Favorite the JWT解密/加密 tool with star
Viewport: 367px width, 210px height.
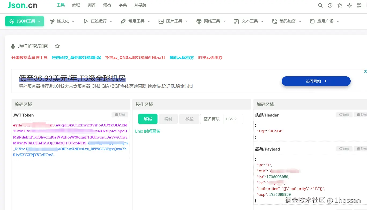57,46
